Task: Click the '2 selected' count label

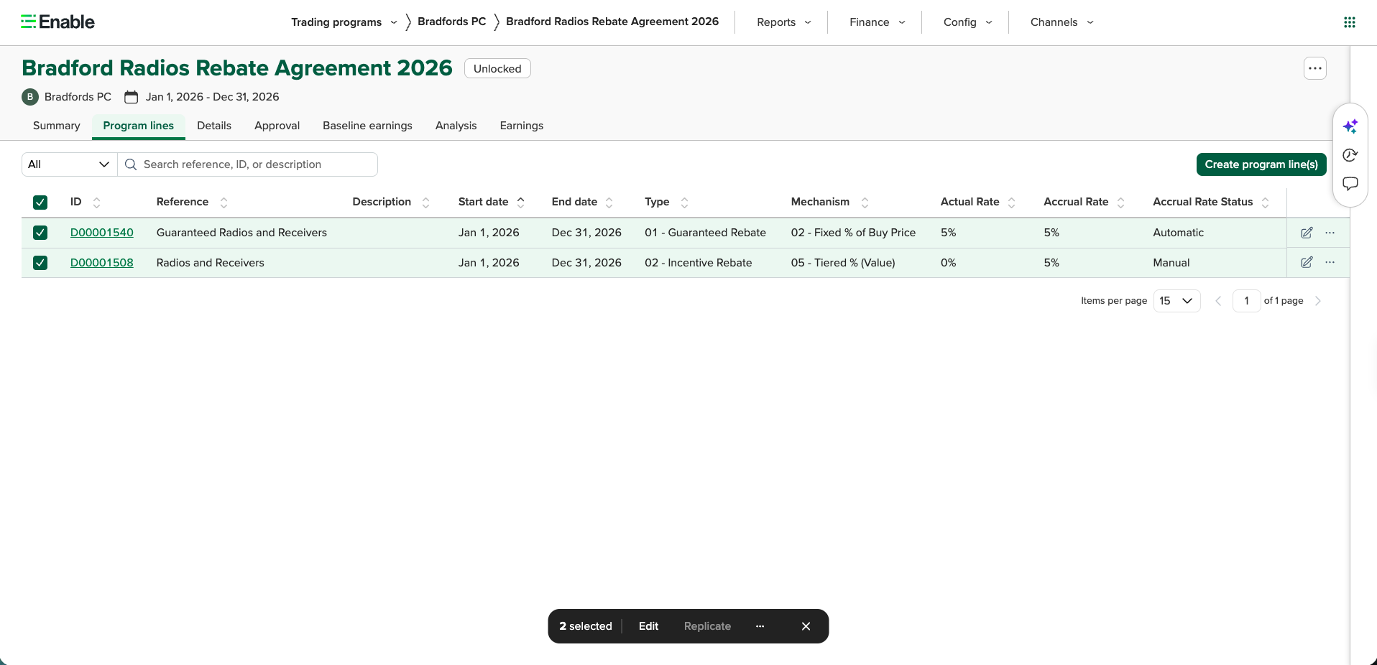Action: [586, 626]
